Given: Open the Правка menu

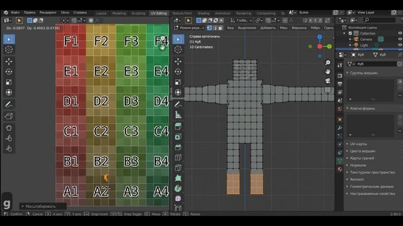Looking at the screenshot, I should (30, 13).
